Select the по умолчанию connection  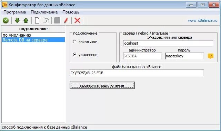tap(33, 35)
